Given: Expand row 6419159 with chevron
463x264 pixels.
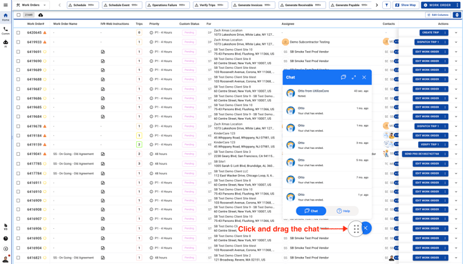Looking at the screenshot, I should (x=456, y=144).
